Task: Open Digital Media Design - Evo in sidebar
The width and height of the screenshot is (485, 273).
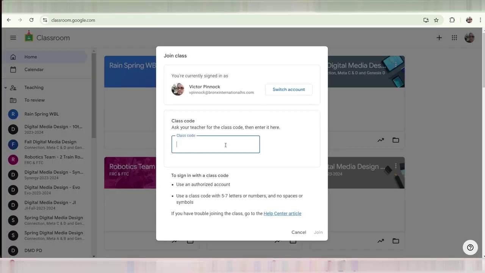Action: (x=45, y=190)
